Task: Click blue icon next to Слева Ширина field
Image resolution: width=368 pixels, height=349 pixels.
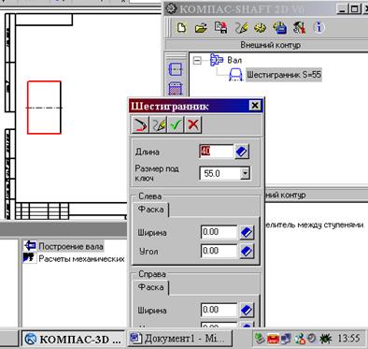Action: pos(247,232)
